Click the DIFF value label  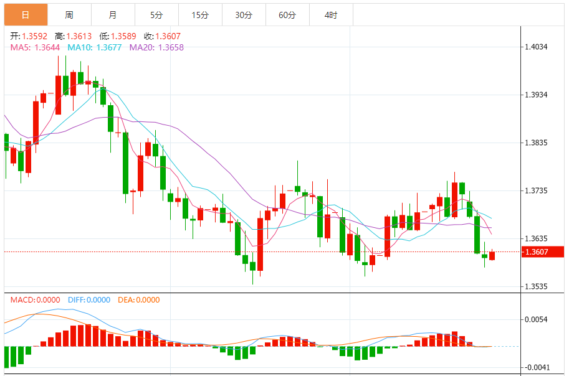coord(89,300)
